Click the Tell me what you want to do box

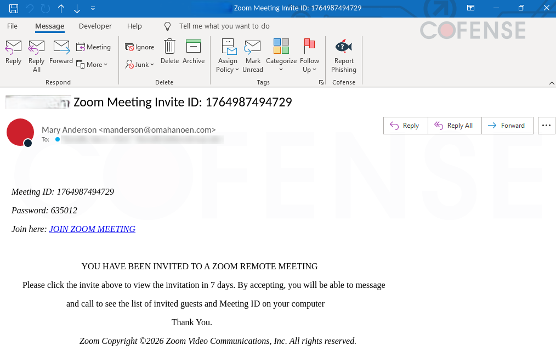point(224,26)
